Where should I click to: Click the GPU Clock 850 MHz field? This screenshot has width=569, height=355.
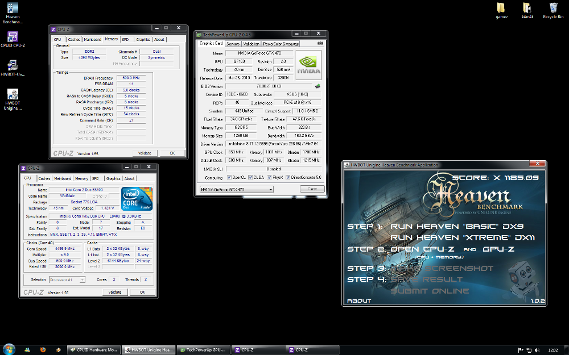[236, 152]
